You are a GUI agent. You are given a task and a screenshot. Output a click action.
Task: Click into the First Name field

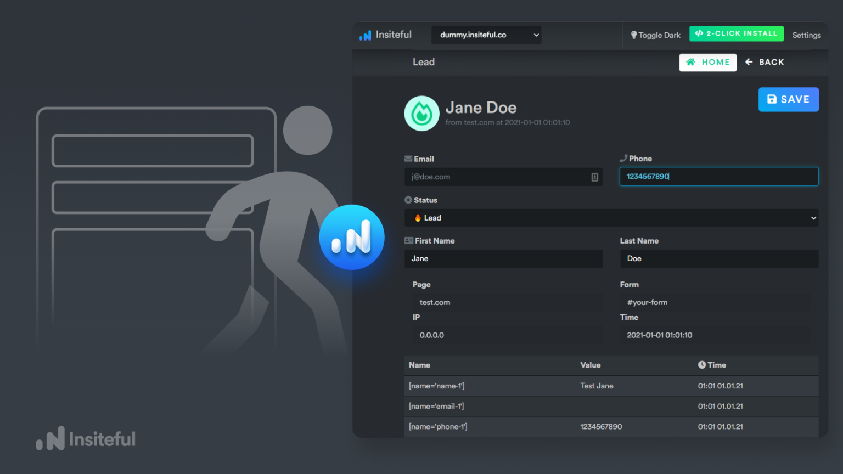tap(503, 259)
